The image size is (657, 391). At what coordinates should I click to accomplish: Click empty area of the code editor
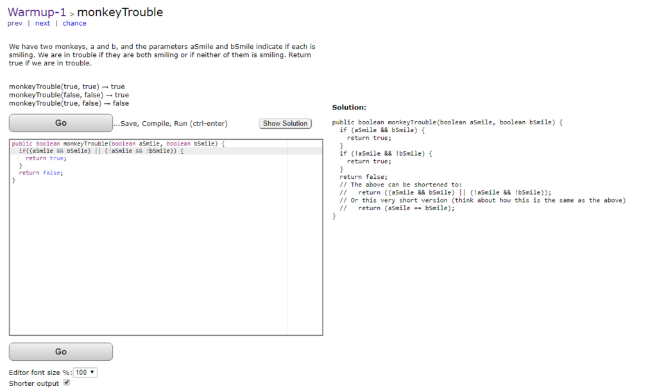[x=147, y=260]
